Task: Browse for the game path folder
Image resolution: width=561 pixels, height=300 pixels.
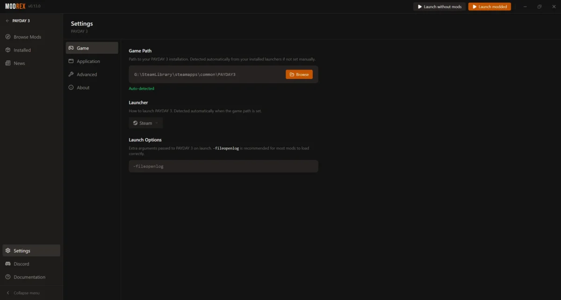Action: pos(299,74)
